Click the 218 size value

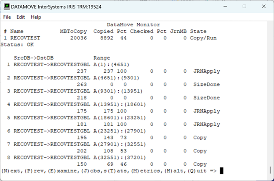(x=82, y=98)
